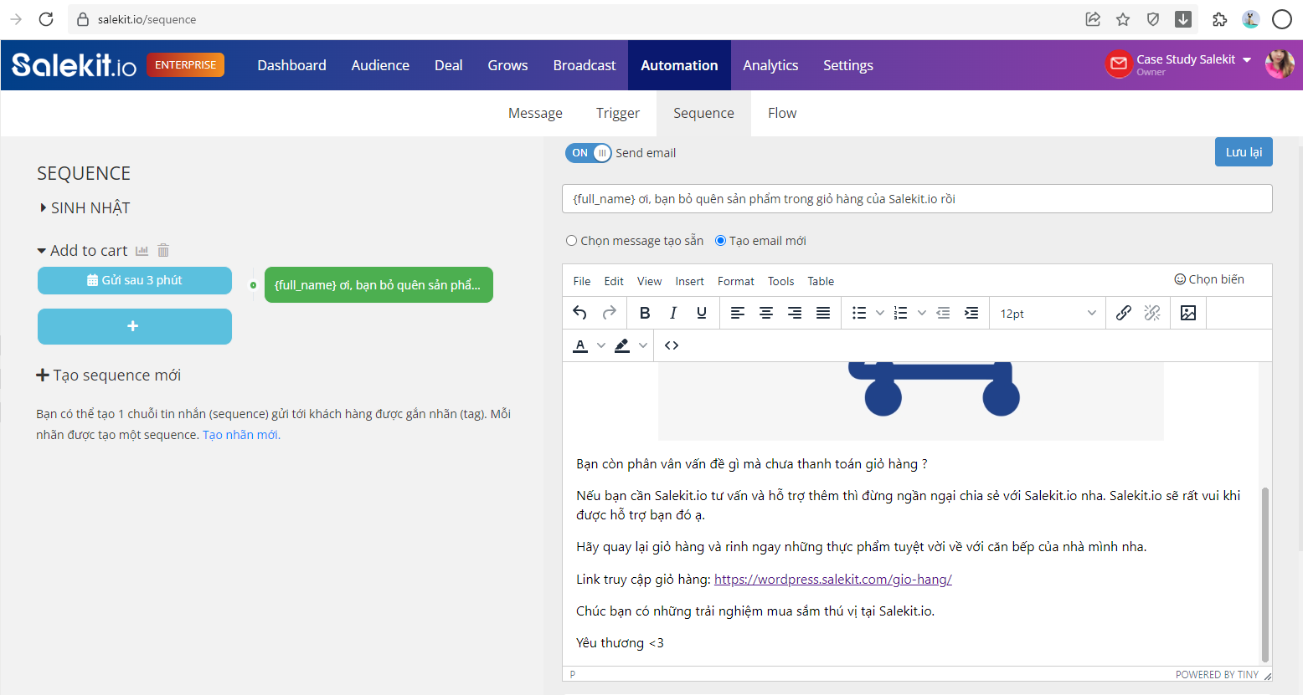Apply text color with the A icon
Viewport: 1303px width, 695px height.
[x=580, y=345]
